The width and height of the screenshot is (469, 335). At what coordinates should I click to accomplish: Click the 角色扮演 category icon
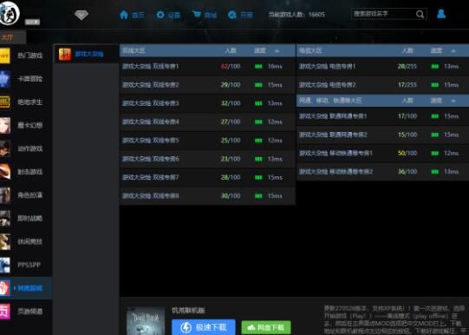point(5,195)
